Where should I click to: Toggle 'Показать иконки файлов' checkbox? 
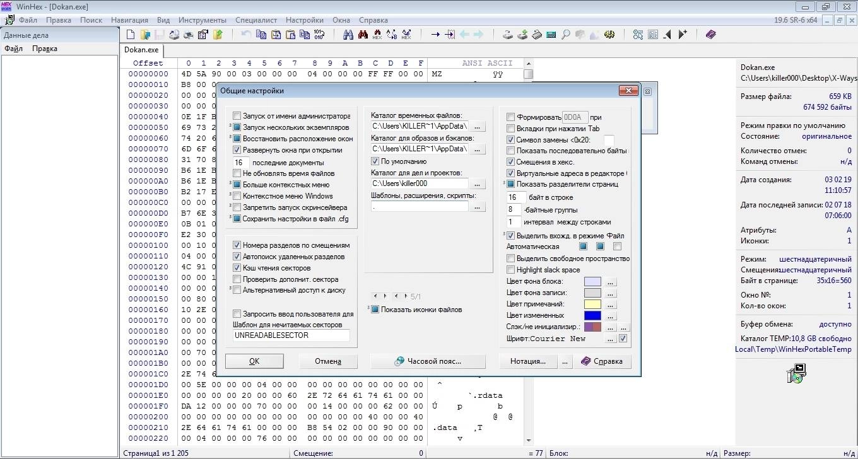[x=375, y=310]
